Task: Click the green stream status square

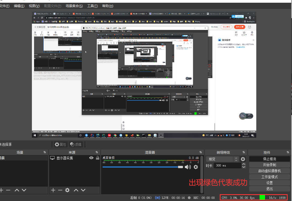Action: (262, 197)
